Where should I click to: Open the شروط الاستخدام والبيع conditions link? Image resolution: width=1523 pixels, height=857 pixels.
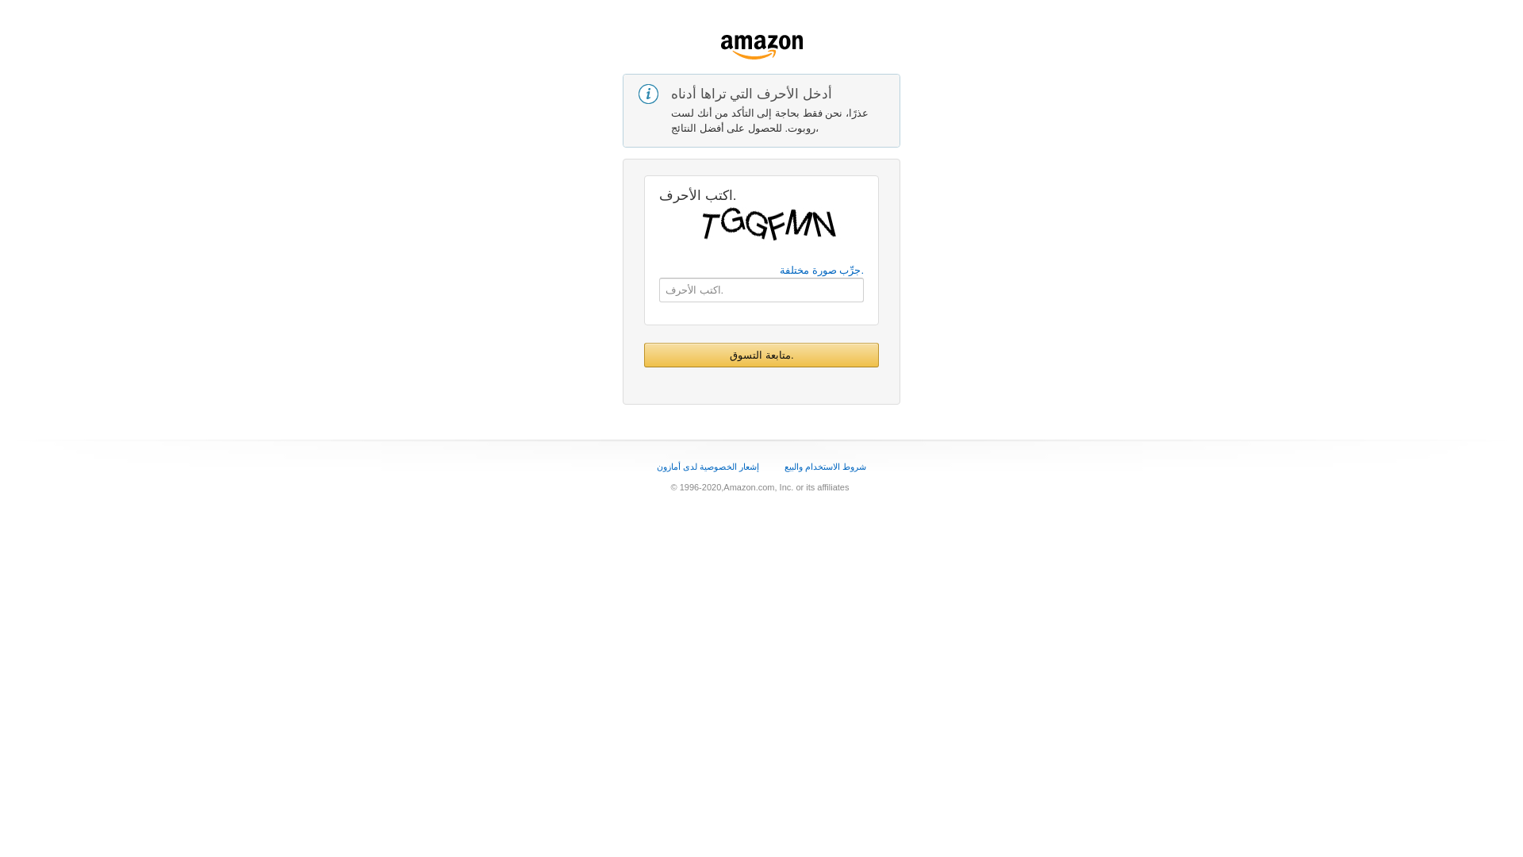825,467
